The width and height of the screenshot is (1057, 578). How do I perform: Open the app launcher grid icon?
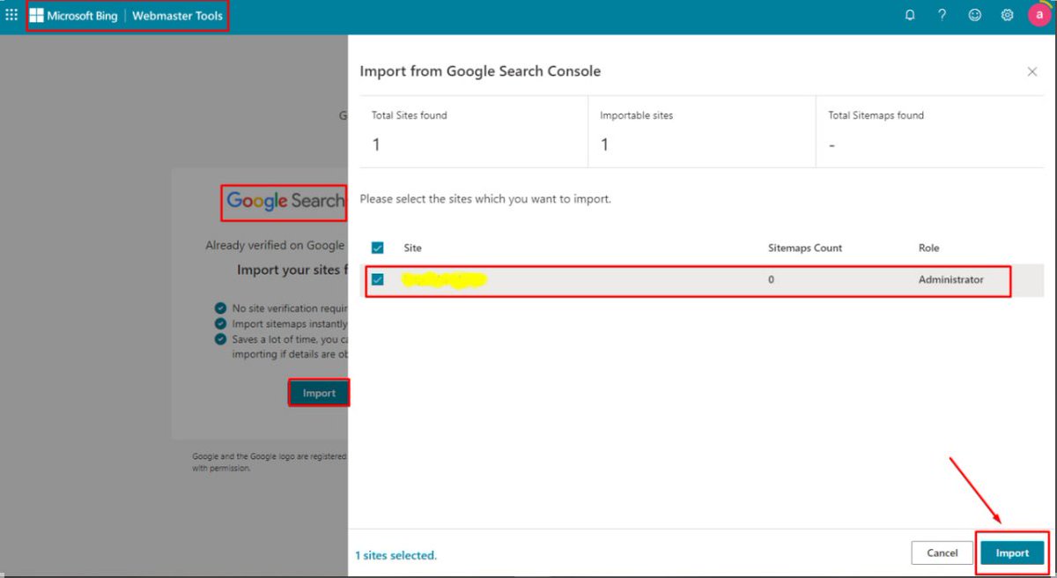[x=11, y=15]
